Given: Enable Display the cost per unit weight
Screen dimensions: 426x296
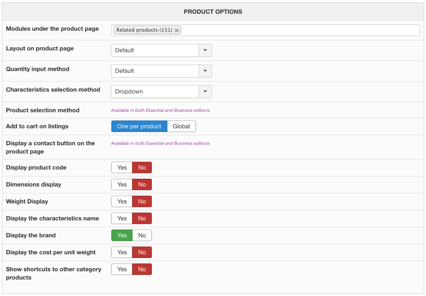Looking at the screenshot, I should 122,252.
